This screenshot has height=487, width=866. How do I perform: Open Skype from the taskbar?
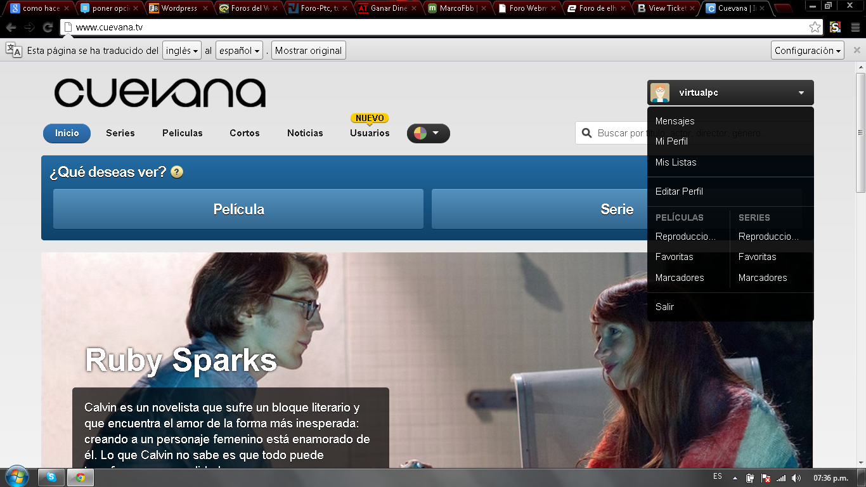tap(51, 477)
